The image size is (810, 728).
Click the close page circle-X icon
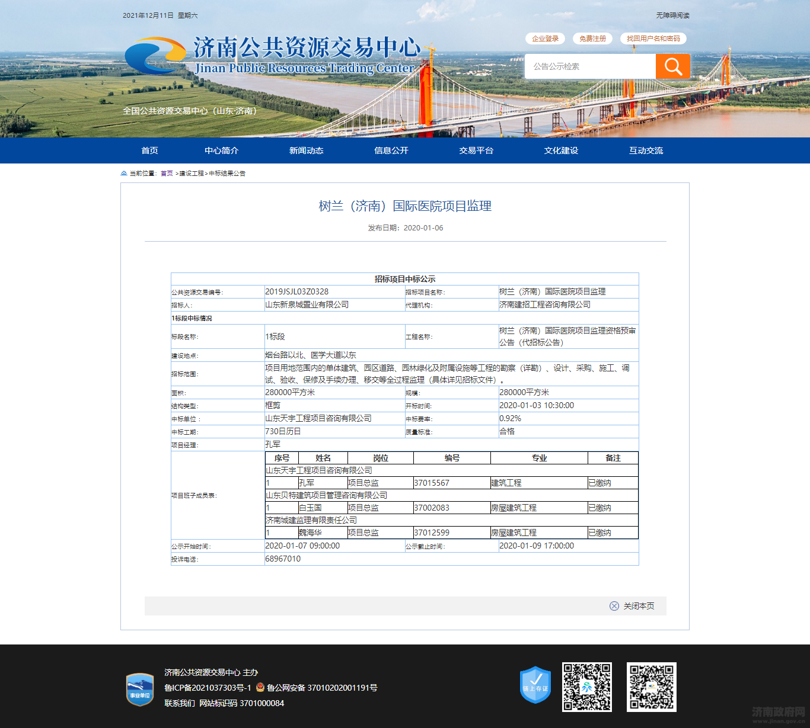point(614,606)
